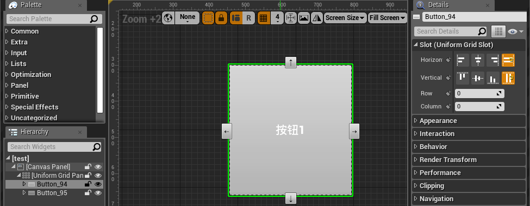Set horizontal alignment to fill
This screenshot has height=206, width=530.
coord(508,60)
